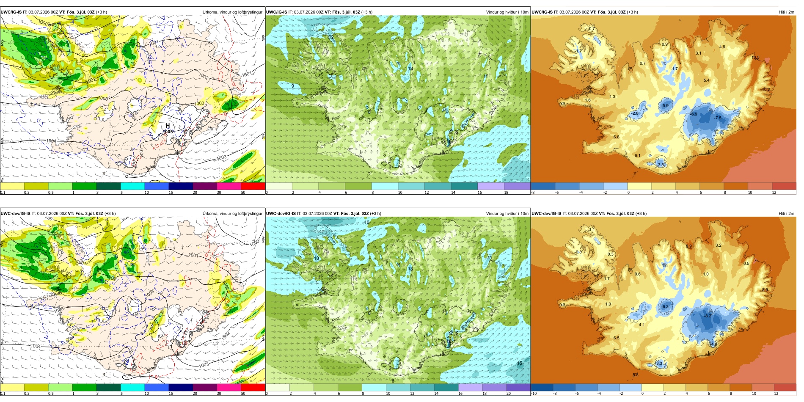
Task: Click the 'H 1005' high pressure label
Action: (168, 129)
